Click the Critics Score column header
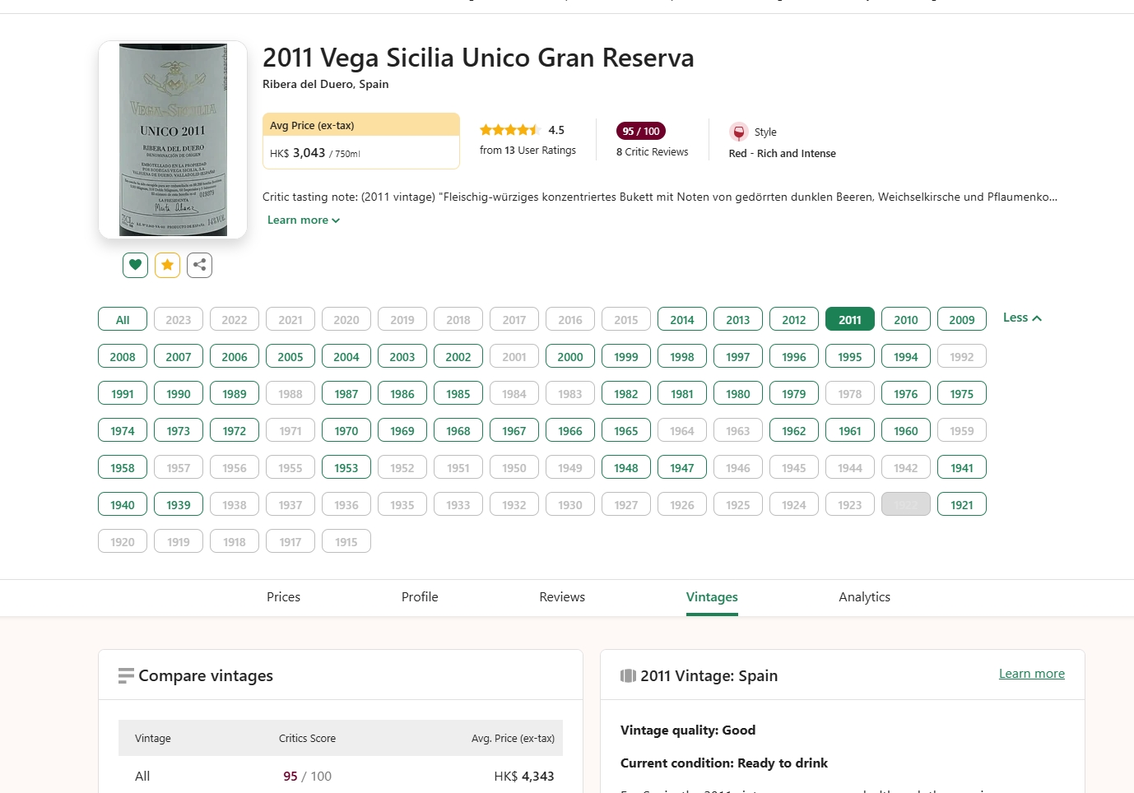Image resolution: width=1134 pixels, height=793 pixels. click(307, 738)
